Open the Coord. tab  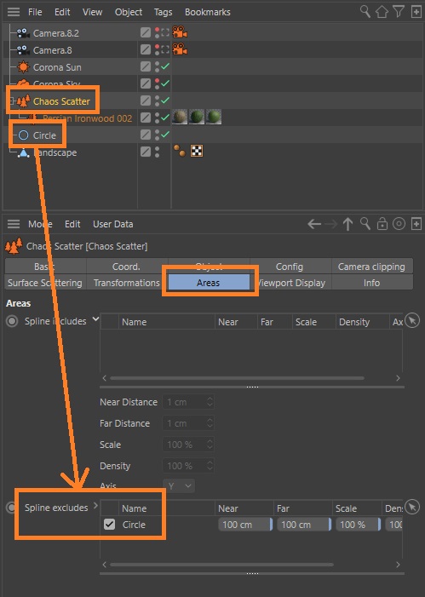(126, 267)
